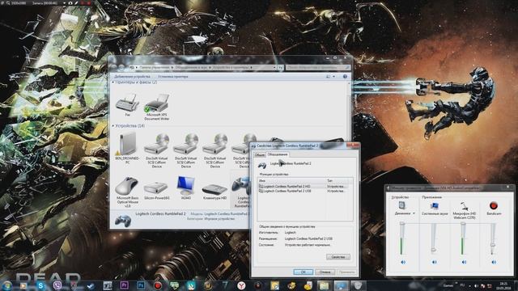
Task: Collapse the Устройства (14) section
Action: (113, 126)
